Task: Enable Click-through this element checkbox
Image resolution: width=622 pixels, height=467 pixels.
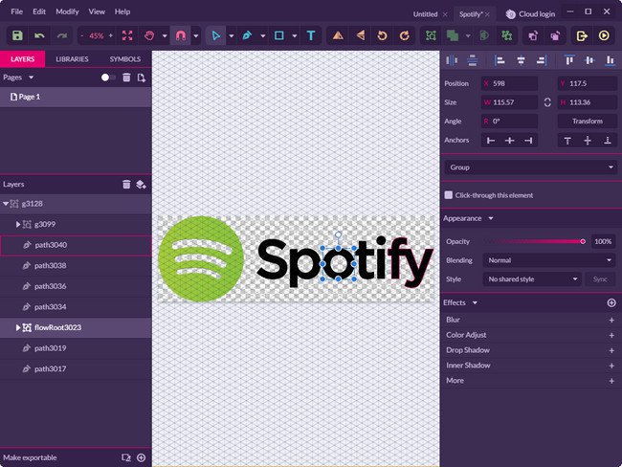Action: click(x=449, y=195)
